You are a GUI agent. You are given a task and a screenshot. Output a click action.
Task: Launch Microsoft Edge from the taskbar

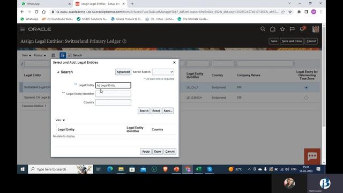click(x=110, y=169)
